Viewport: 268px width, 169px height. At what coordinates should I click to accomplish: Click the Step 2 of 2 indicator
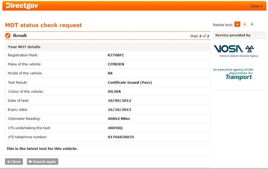[x=200, y=36]
